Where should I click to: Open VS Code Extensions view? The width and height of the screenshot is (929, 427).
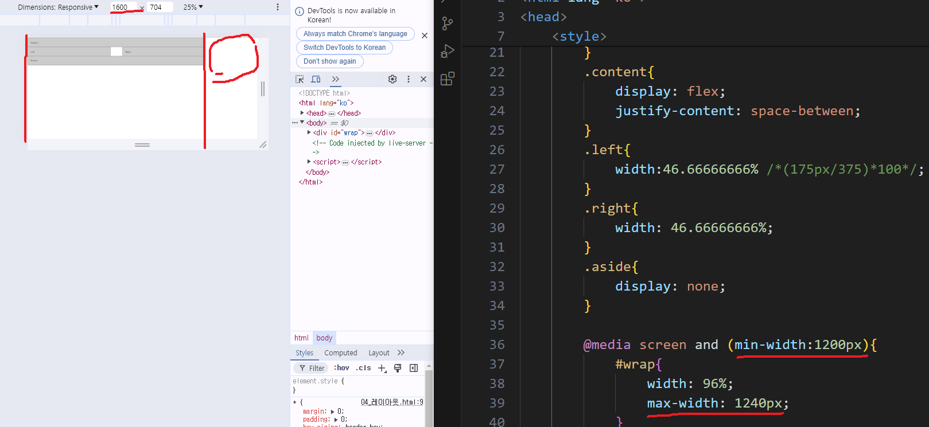[448, 79]
